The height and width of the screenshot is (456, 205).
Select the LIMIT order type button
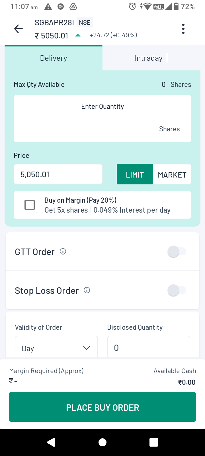pos(135,174)
